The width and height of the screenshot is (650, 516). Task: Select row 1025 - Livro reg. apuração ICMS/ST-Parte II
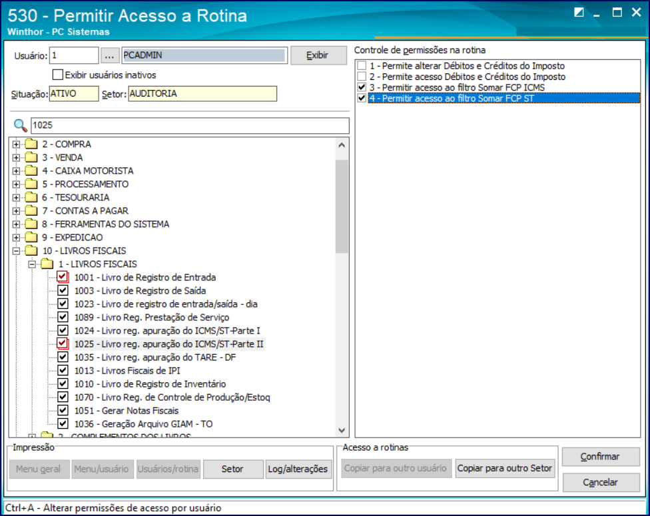pyautogui.click(x=168, y=344)
